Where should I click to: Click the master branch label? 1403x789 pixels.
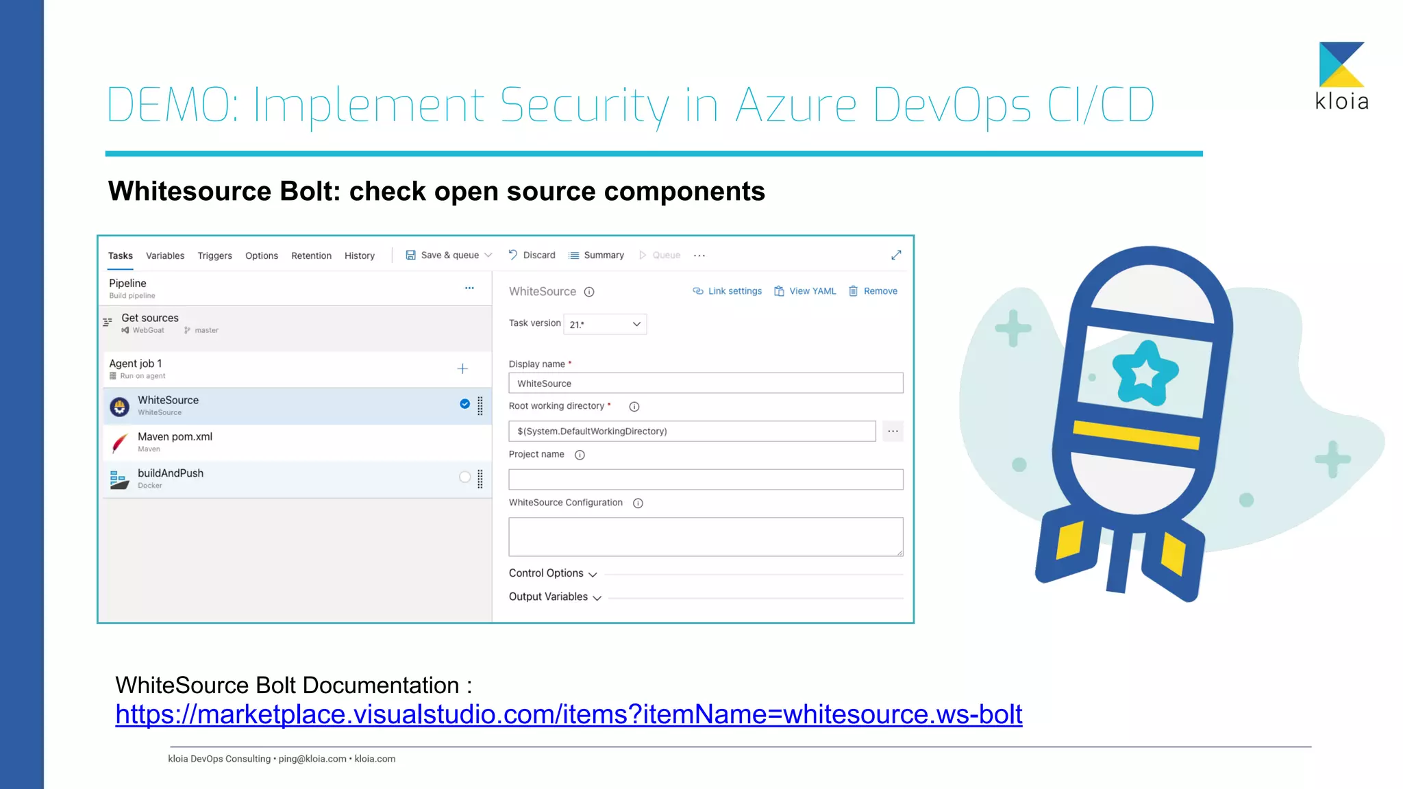tap(201, 330)
